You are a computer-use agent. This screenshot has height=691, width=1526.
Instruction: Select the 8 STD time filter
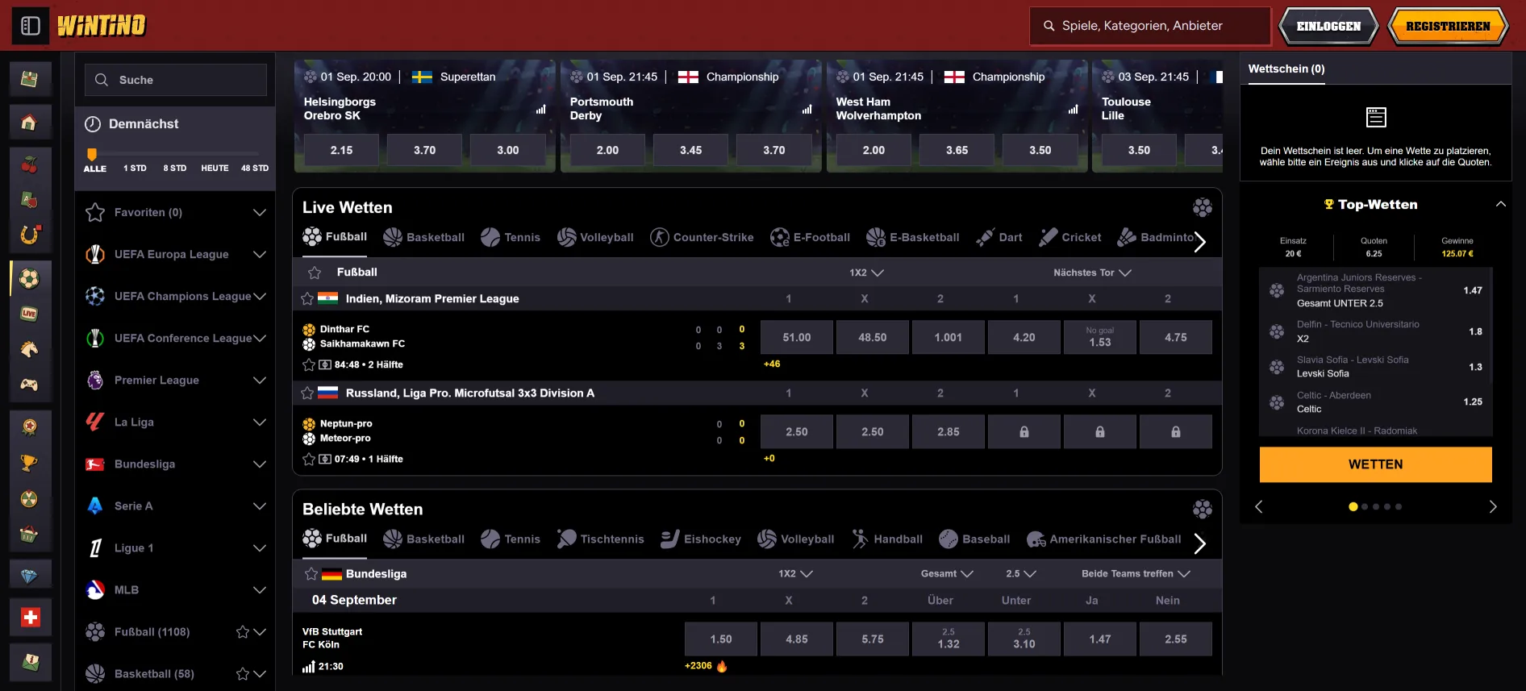(175, 169)
